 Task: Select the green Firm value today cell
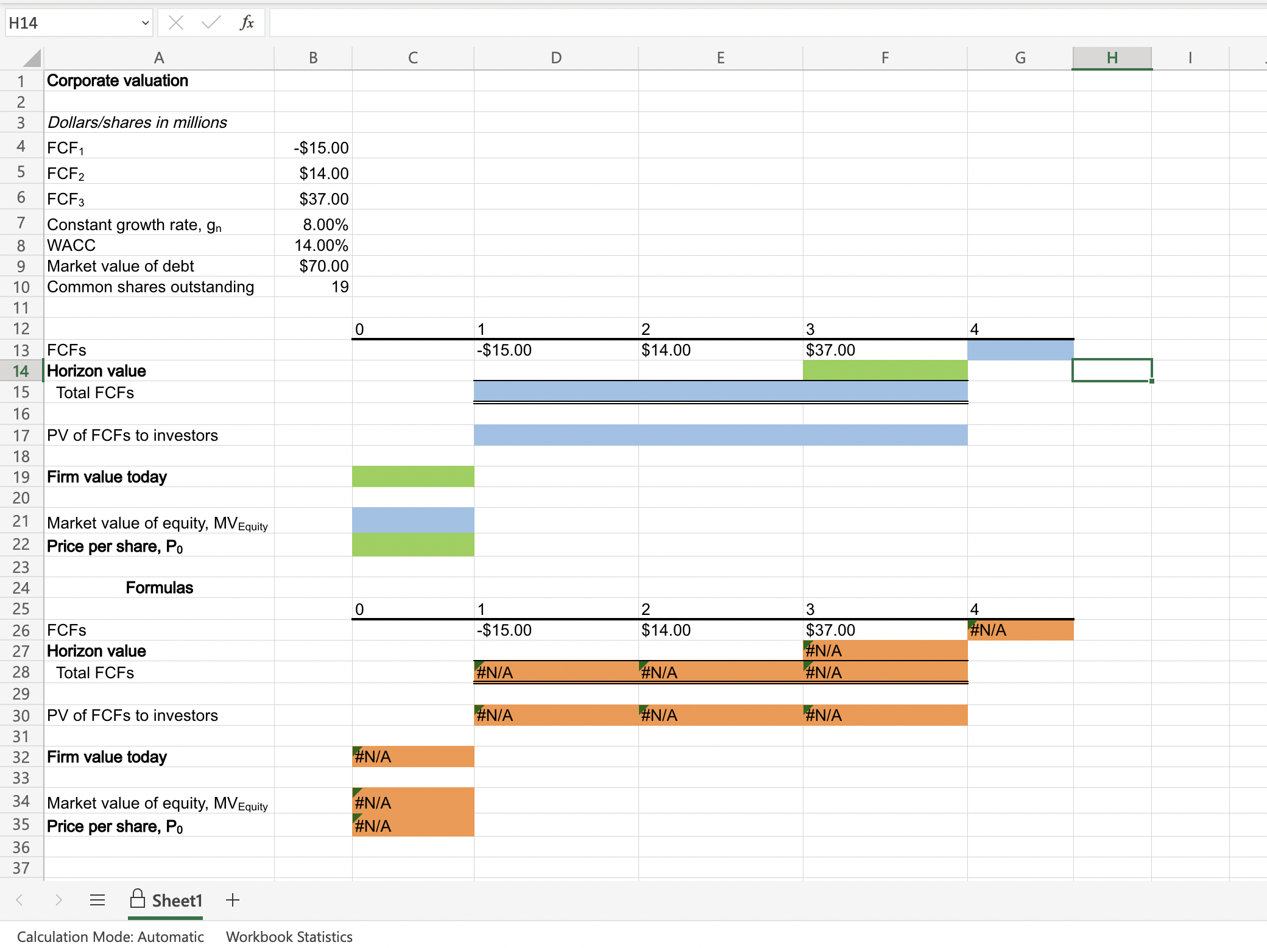coord(412,477)
